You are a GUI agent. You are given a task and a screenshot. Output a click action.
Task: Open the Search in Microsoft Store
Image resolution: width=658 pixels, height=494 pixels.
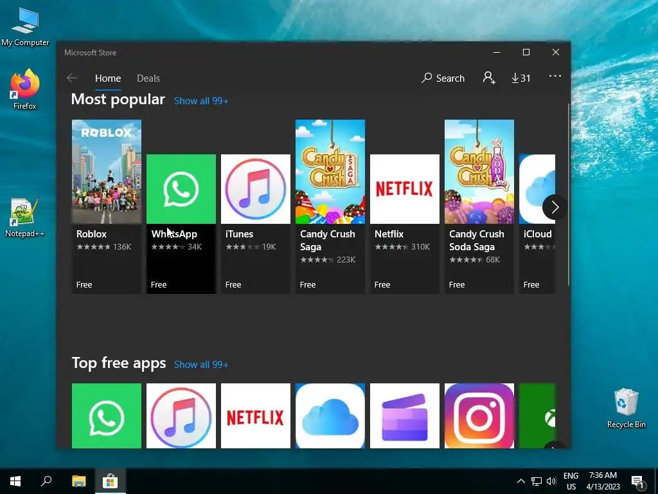(443, 78)
